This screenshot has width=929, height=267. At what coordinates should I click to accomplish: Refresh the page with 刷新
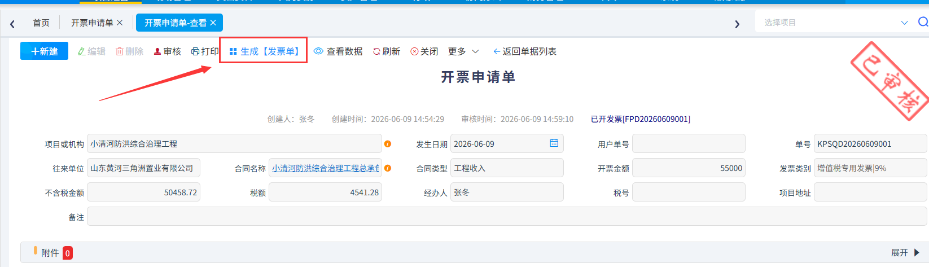[x=387, y=51]
